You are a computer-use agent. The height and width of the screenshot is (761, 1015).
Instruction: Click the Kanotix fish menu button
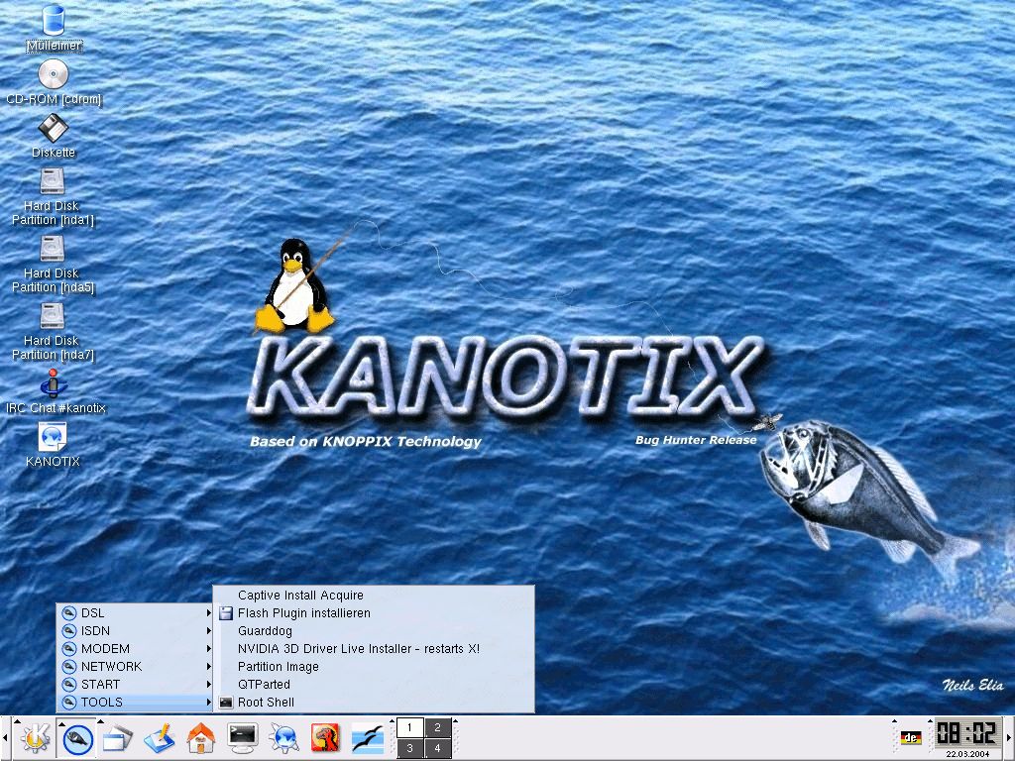click(x=77, y=739)
